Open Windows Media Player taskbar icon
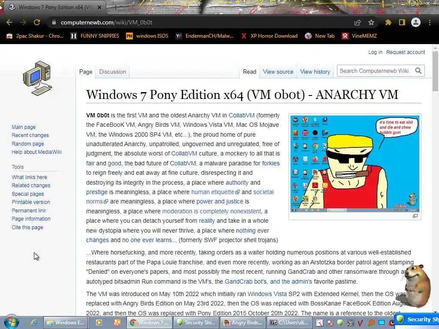This screenshot has width=439, height=329. 99,323
